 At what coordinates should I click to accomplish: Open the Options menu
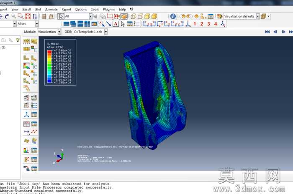[x=81, y=9]
